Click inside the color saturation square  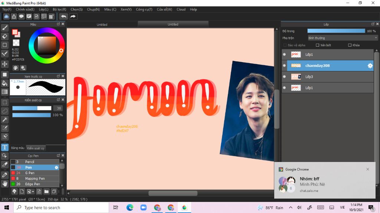click(47, 45)
